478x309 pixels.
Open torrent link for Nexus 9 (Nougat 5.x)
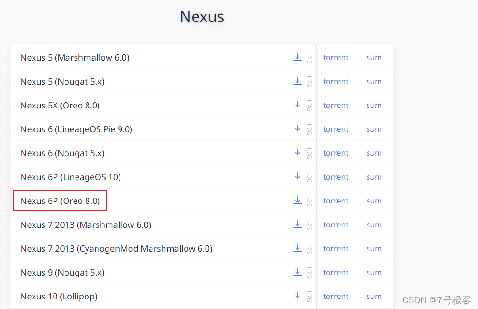336,272
